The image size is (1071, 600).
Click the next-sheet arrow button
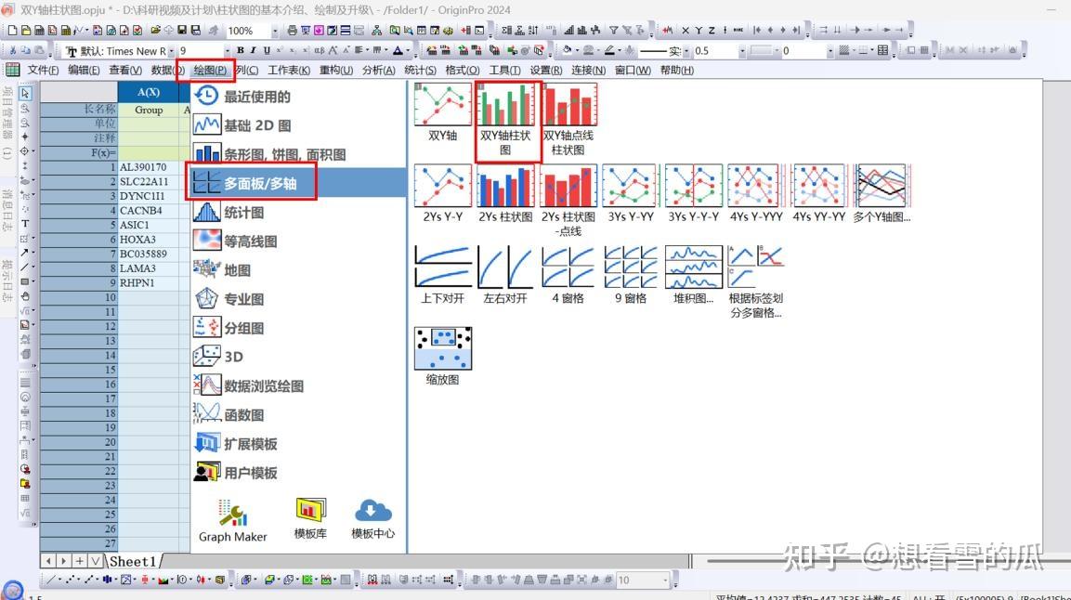[63, 561]
